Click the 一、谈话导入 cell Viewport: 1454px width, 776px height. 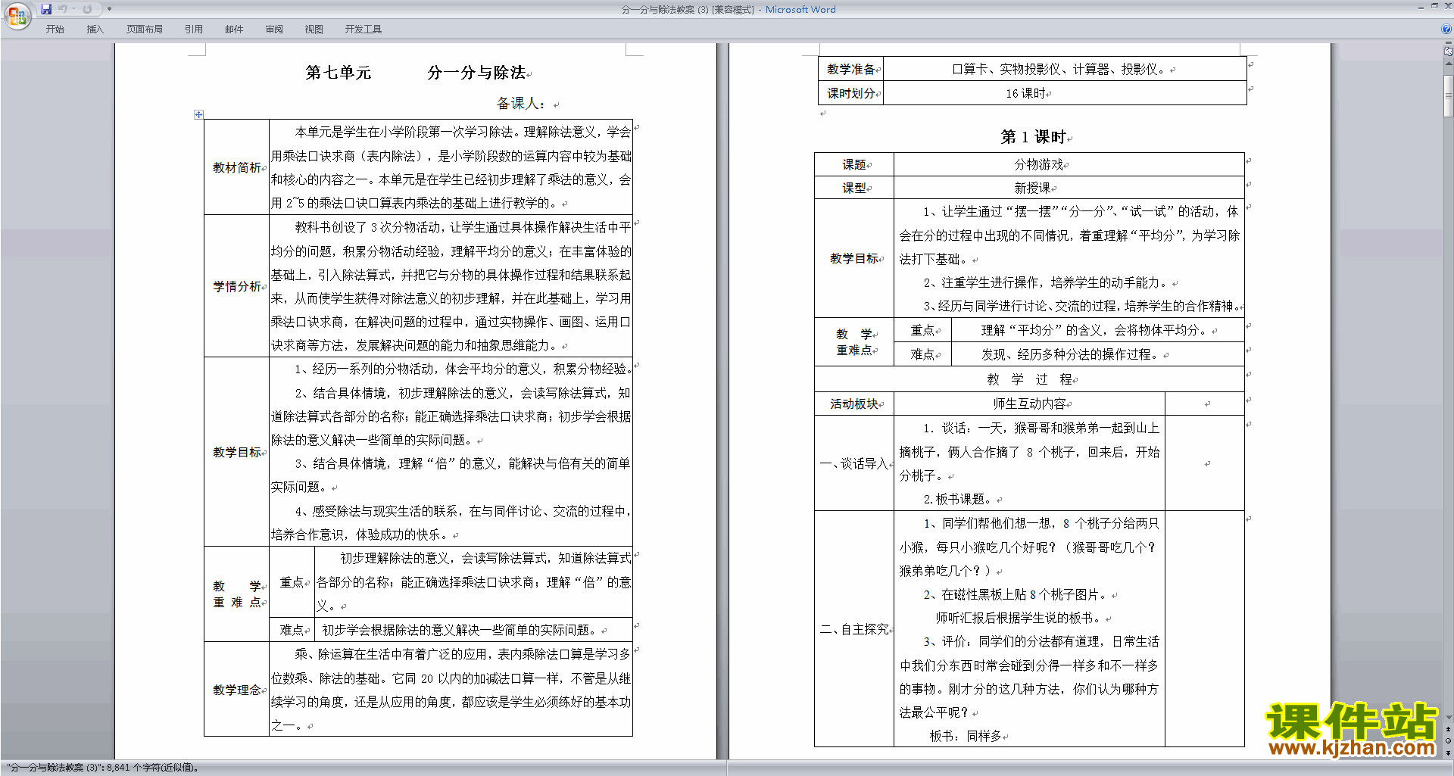(x=854, y=463)
